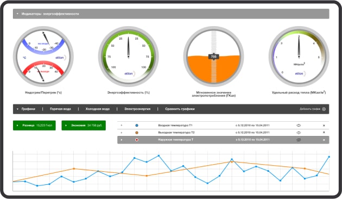Click the Экономия 34 758 руб. button
The width and height of the screenshot is (342, 199).
(x=84, y=126)
